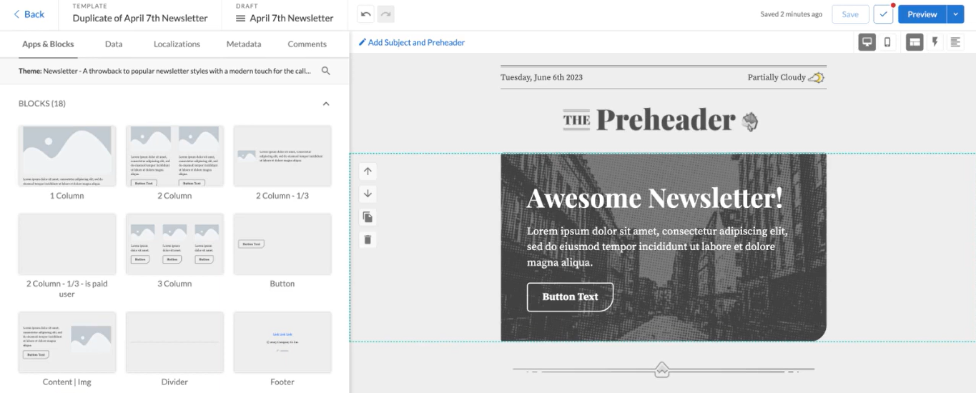Search blocks with the magnifier icon
The height and width of the screenshot is (393, 976).
click(326, 71)
